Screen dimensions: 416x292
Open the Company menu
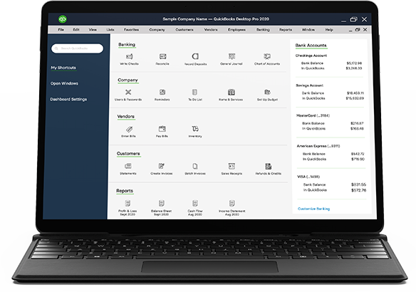point(157,30)
